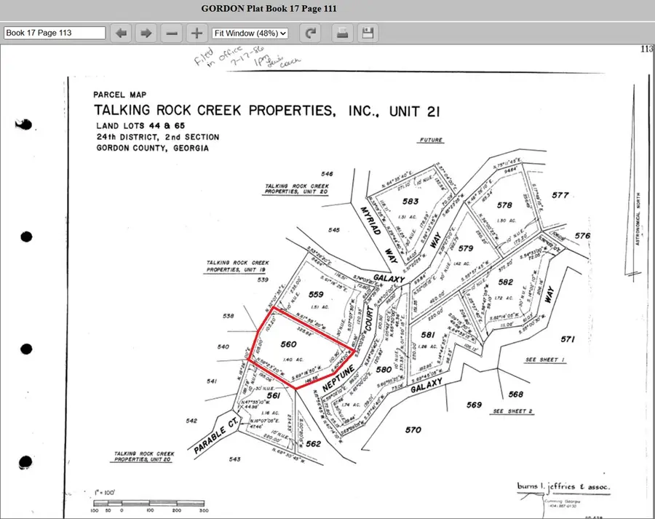The width and height of the screenshot is (655, 519).
Task: Click the FUTURE label near the top
Action: 430,140
